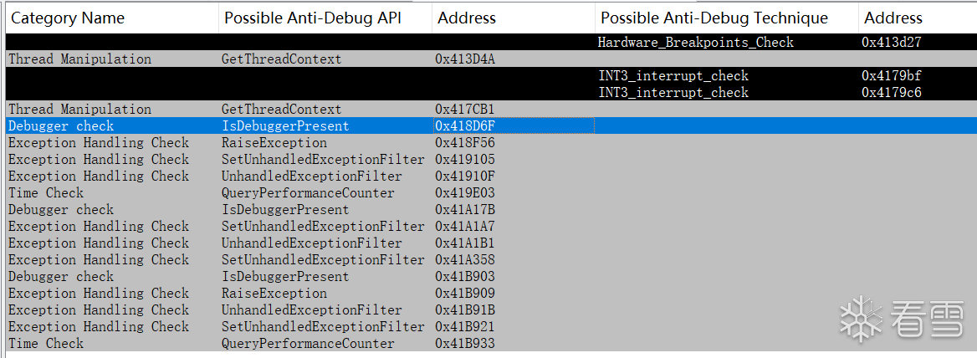The width and height of the screenshot is (977, 358).
Task: Select the 0x419E03 address cell
Action: [465, 193]
